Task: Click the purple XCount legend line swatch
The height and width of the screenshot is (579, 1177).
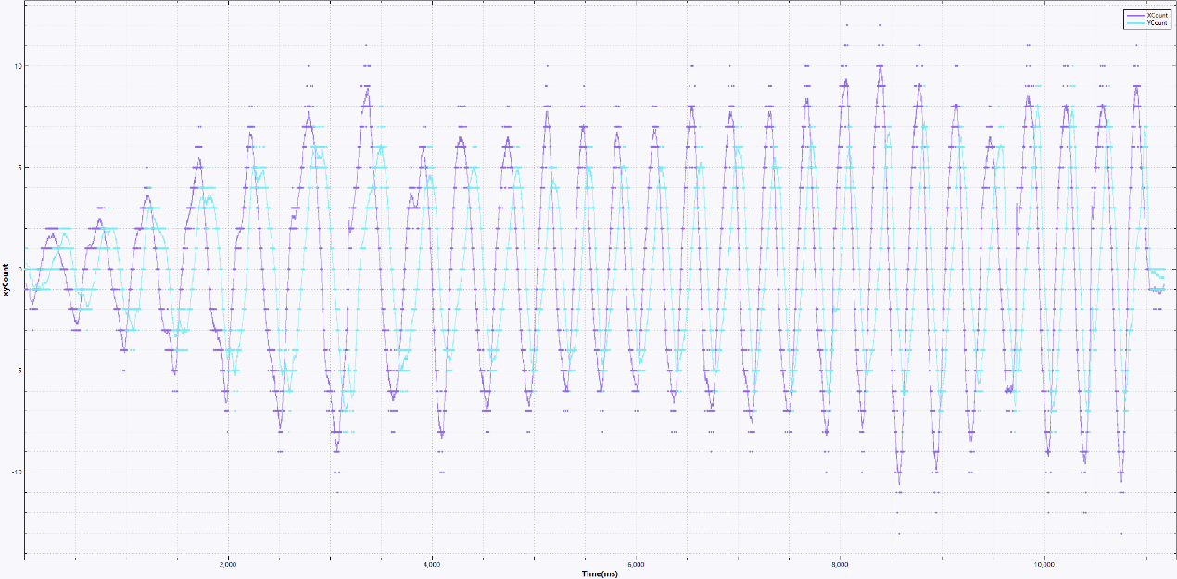Action: point(1134,16)
